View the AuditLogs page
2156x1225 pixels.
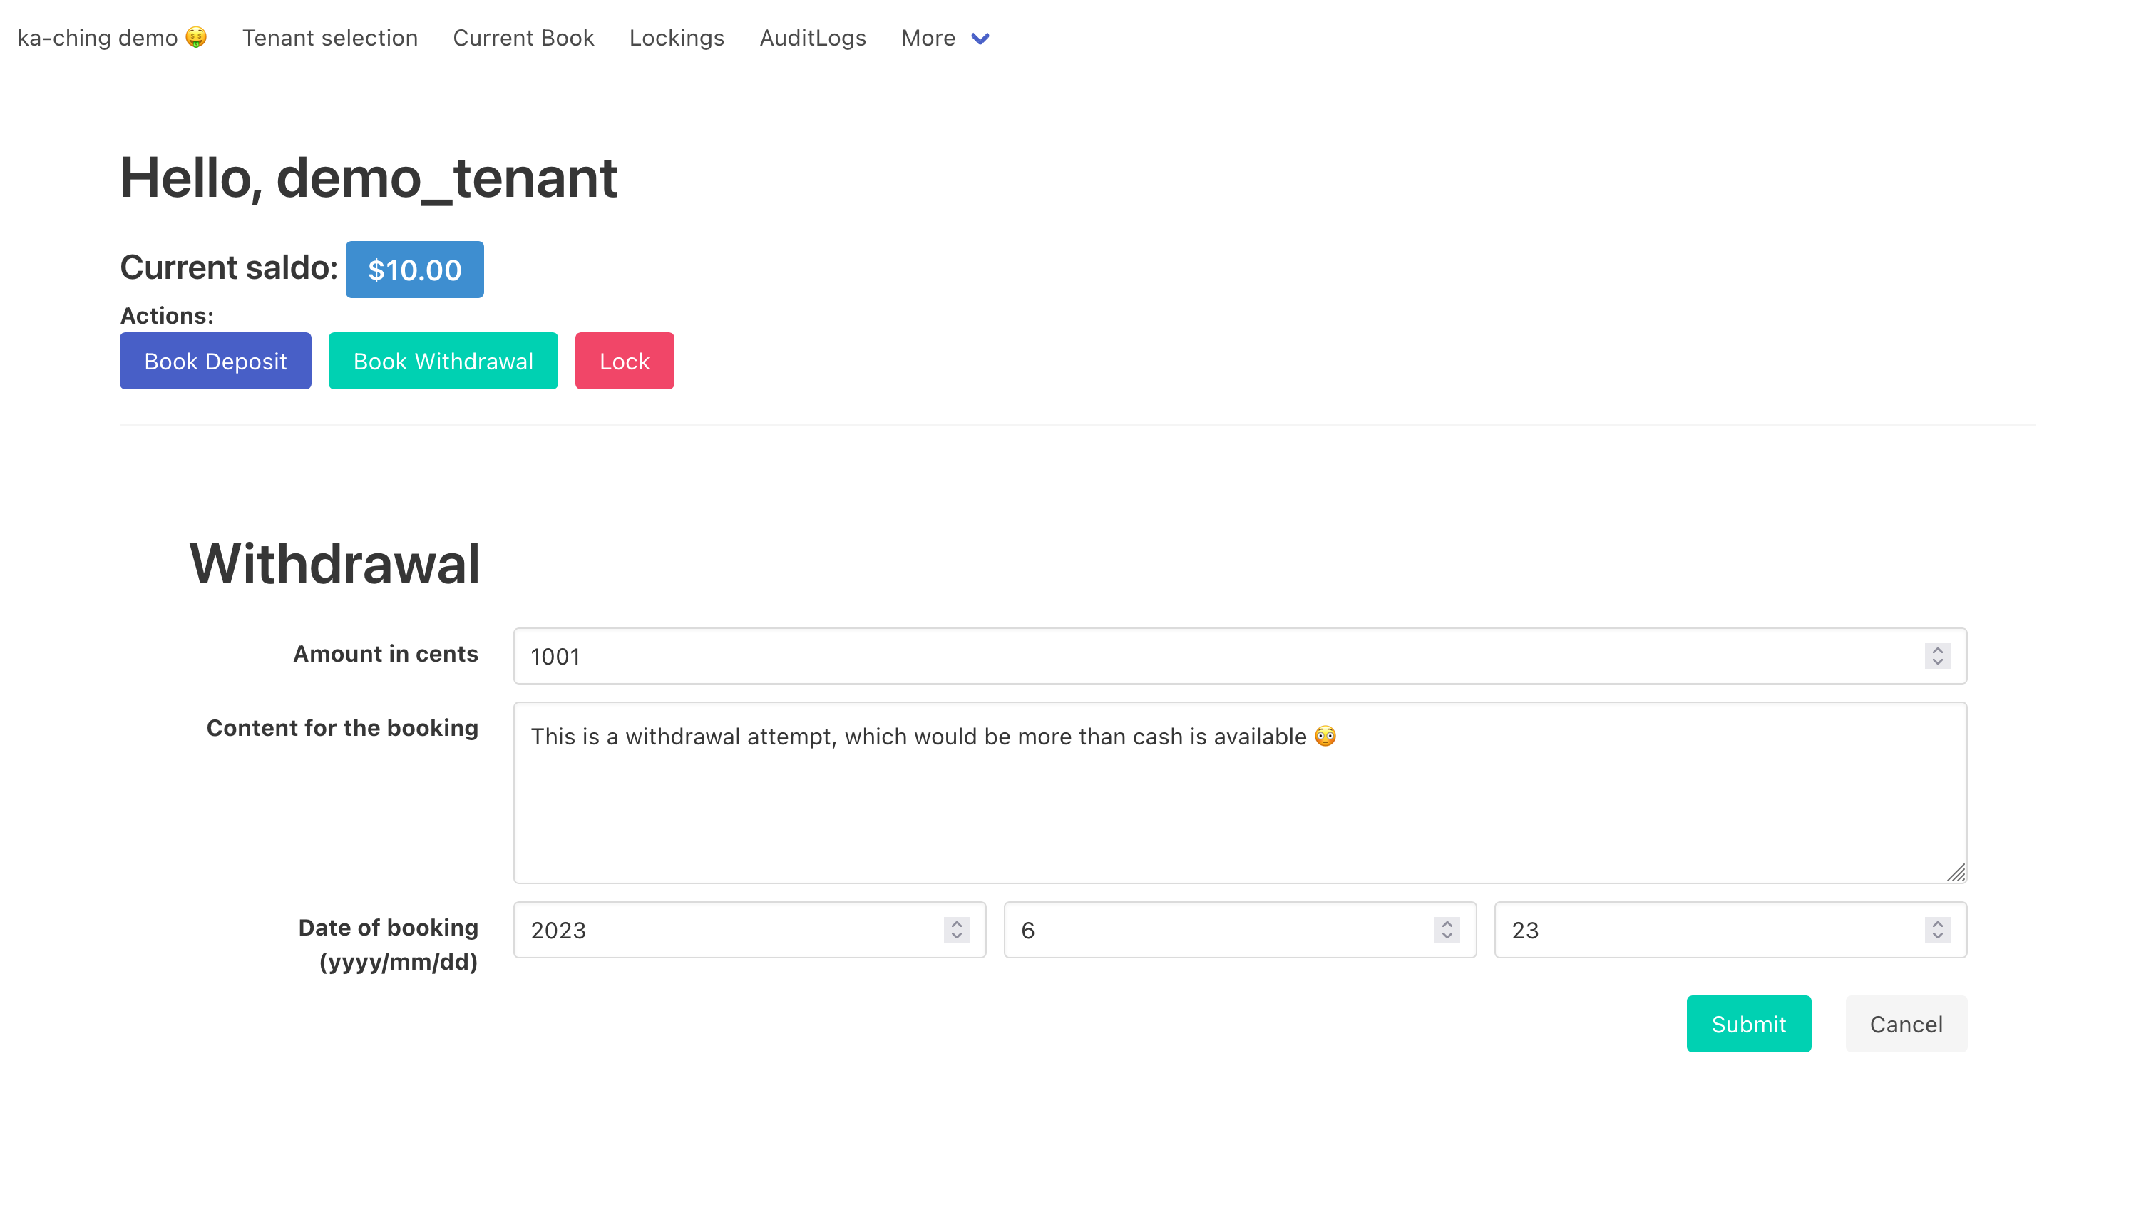813,38
